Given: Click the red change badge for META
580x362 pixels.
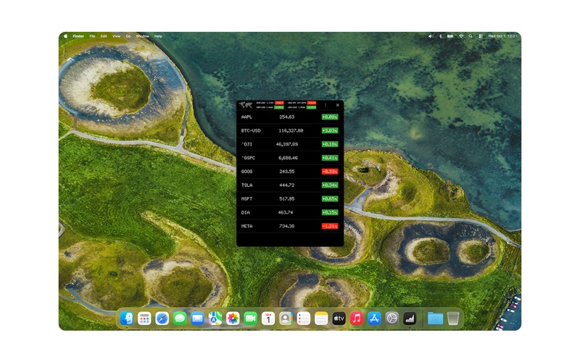Looking at the screenshot, I should coord(330,227).
